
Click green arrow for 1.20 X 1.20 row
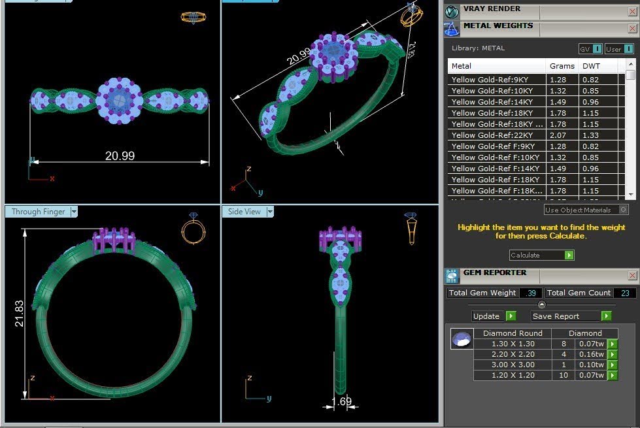613,375
